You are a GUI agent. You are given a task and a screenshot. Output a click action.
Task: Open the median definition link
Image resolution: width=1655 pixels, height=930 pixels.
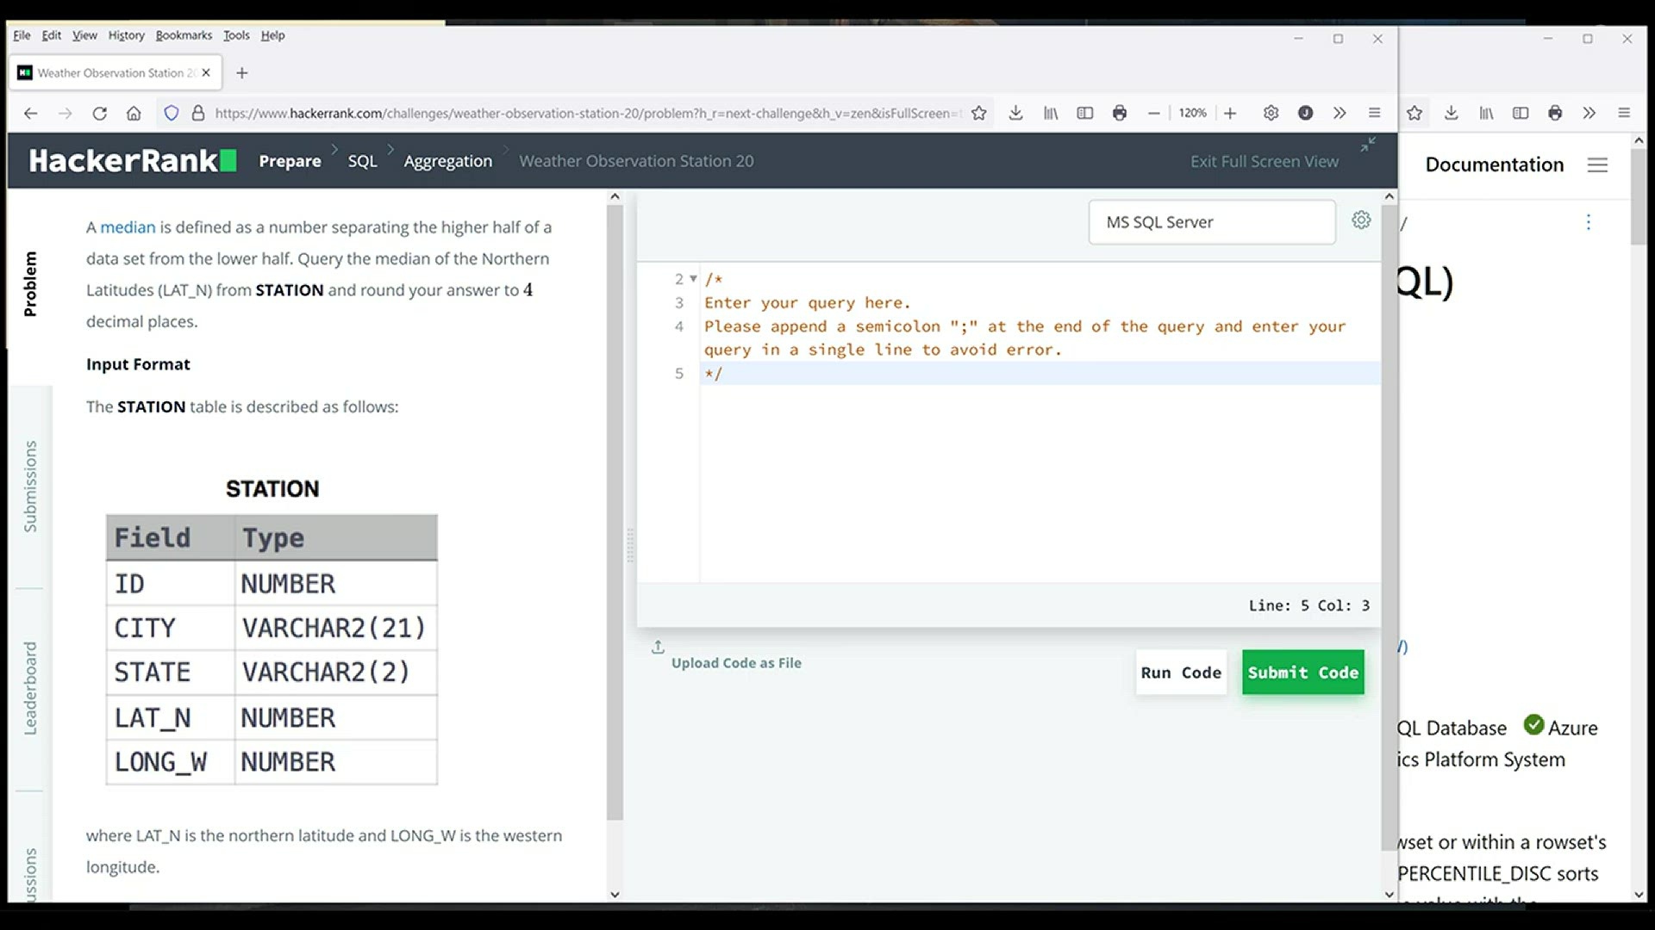(128, 227)
